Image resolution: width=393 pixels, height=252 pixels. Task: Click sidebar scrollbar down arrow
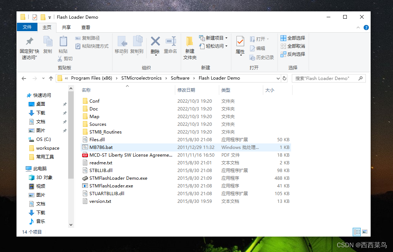coord(71,224)
